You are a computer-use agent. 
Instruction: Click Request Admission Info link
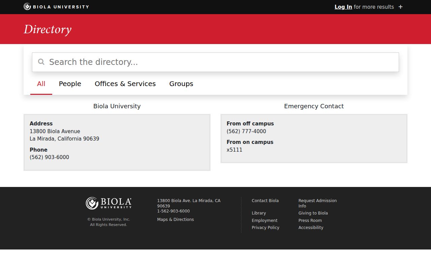(x=318, y=203)
